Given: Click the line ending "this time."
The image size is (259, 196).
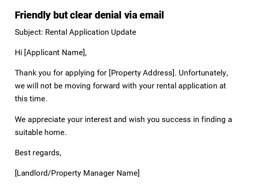Looking at the screenshot, I should [31, 99].
